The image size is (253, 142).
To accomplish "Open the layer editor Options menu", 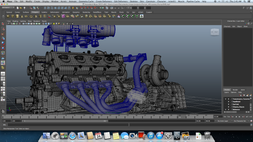I will (x=233, y=92).
